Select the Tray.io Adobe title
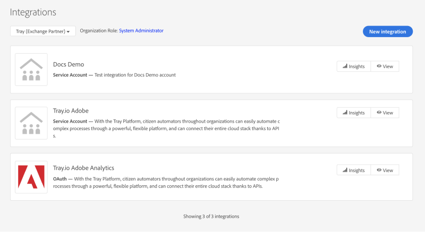 [x=71, y=110]
